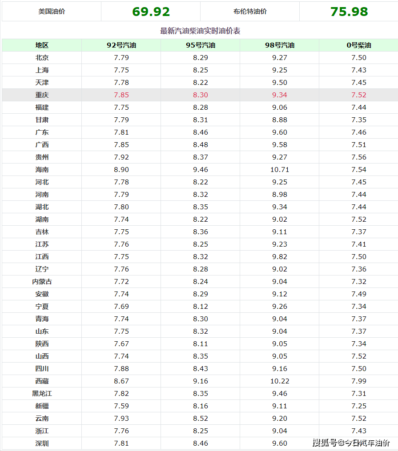
Task: Click the 最新汽油柴油实时油价表 title
Action: pos(200,31)
